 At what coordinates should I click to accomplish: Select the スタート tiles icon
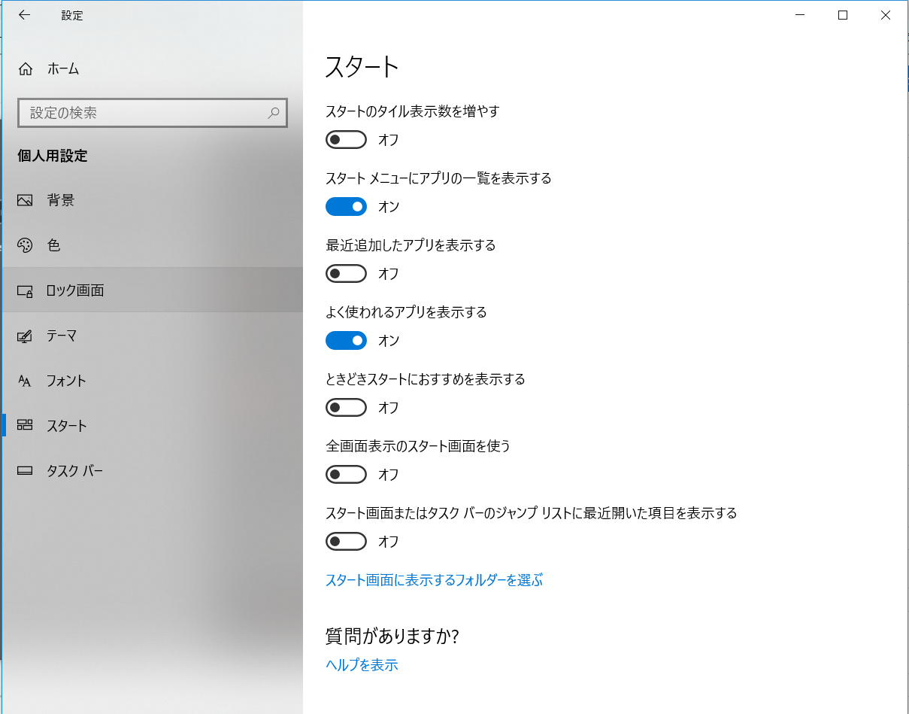(x=25, y=425)
